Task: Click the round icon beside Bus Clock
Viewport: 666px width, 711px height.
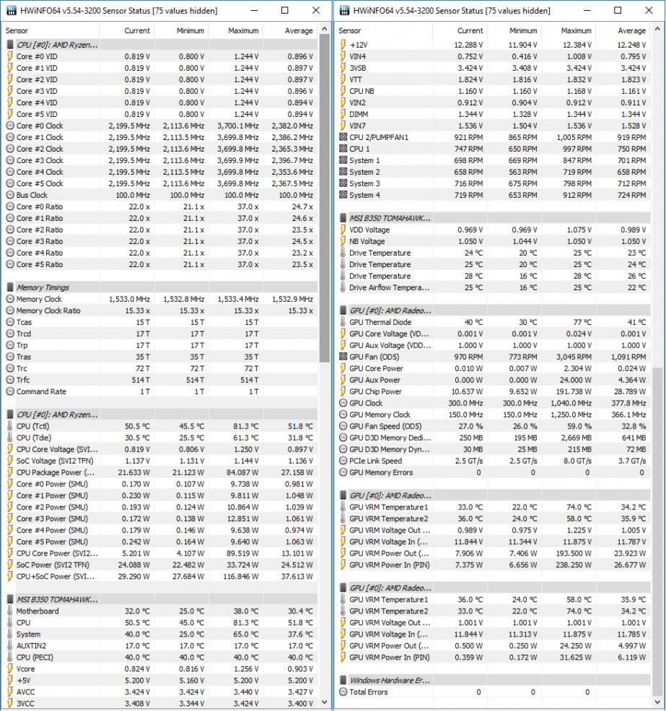Action: pos(10,195)
